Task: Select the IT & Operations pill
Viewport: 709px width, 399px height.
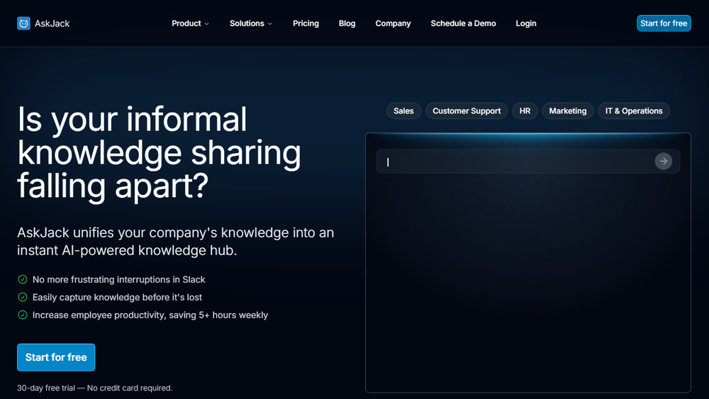Action: tap(633, 111)
